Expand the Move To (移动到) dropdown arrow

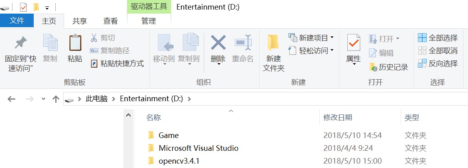(165, 64)
